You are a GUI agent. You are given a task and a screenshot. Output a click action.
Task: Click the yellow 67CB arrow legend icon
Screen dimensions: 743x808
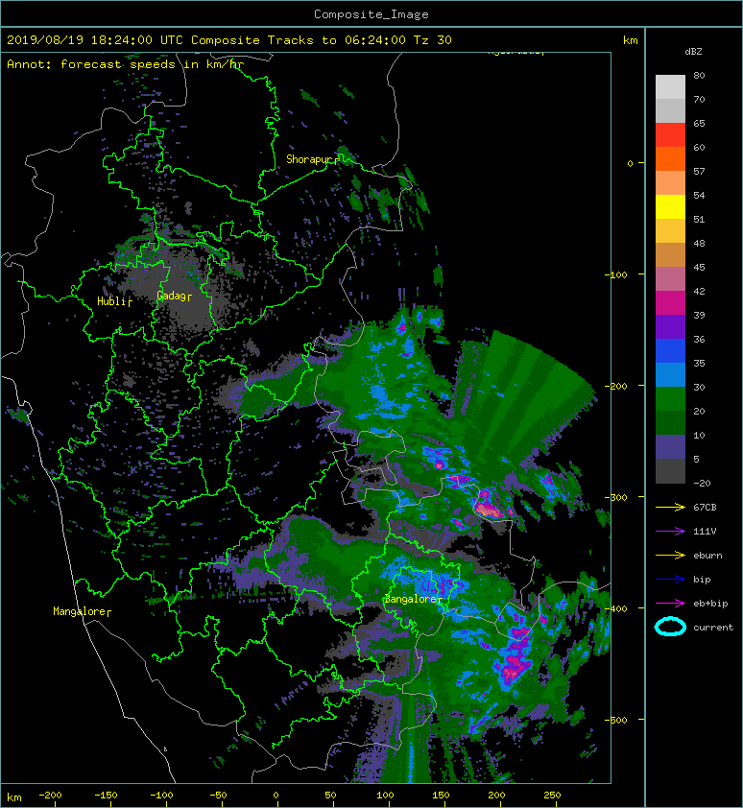670,507
